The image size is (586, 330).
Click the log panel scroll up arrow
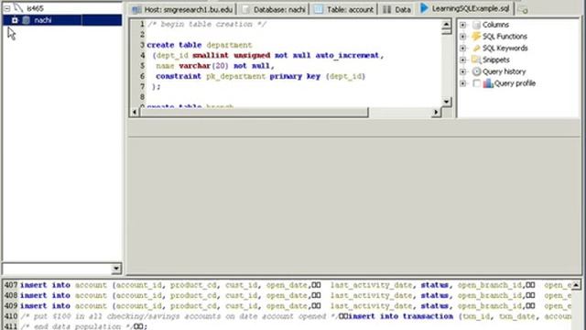click(x=576, y=285)
